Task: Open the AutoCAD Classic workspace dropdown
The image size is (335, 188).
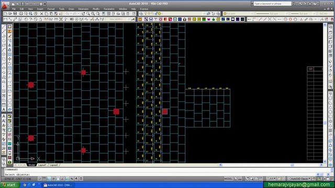Action: 299,179
